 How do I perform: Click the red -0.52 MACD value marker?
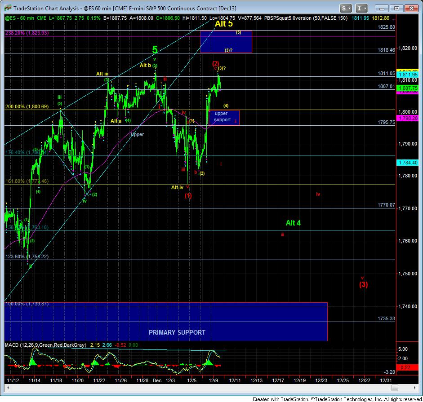[x=407, y=368]
